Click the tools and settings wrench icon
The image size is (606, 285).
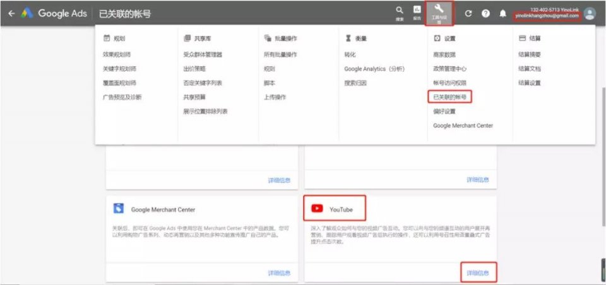[439, 11]
